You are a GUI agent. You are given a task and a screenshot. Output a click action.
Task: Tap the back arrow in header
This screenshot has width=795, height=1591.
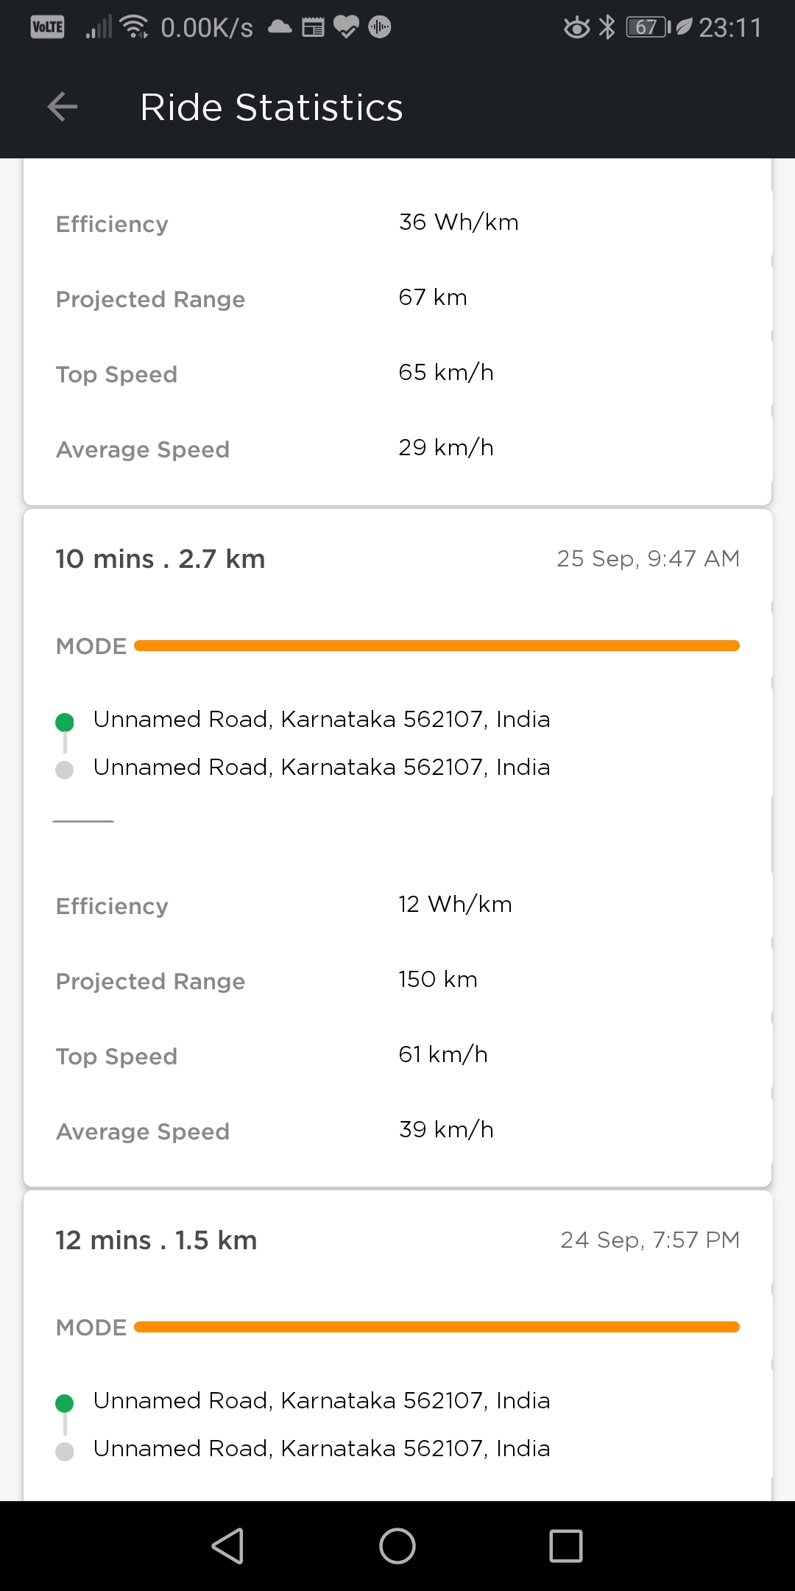point(63,107)
